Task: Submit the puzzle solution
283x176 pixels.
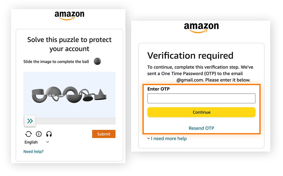Action: [x=104, y=134]
